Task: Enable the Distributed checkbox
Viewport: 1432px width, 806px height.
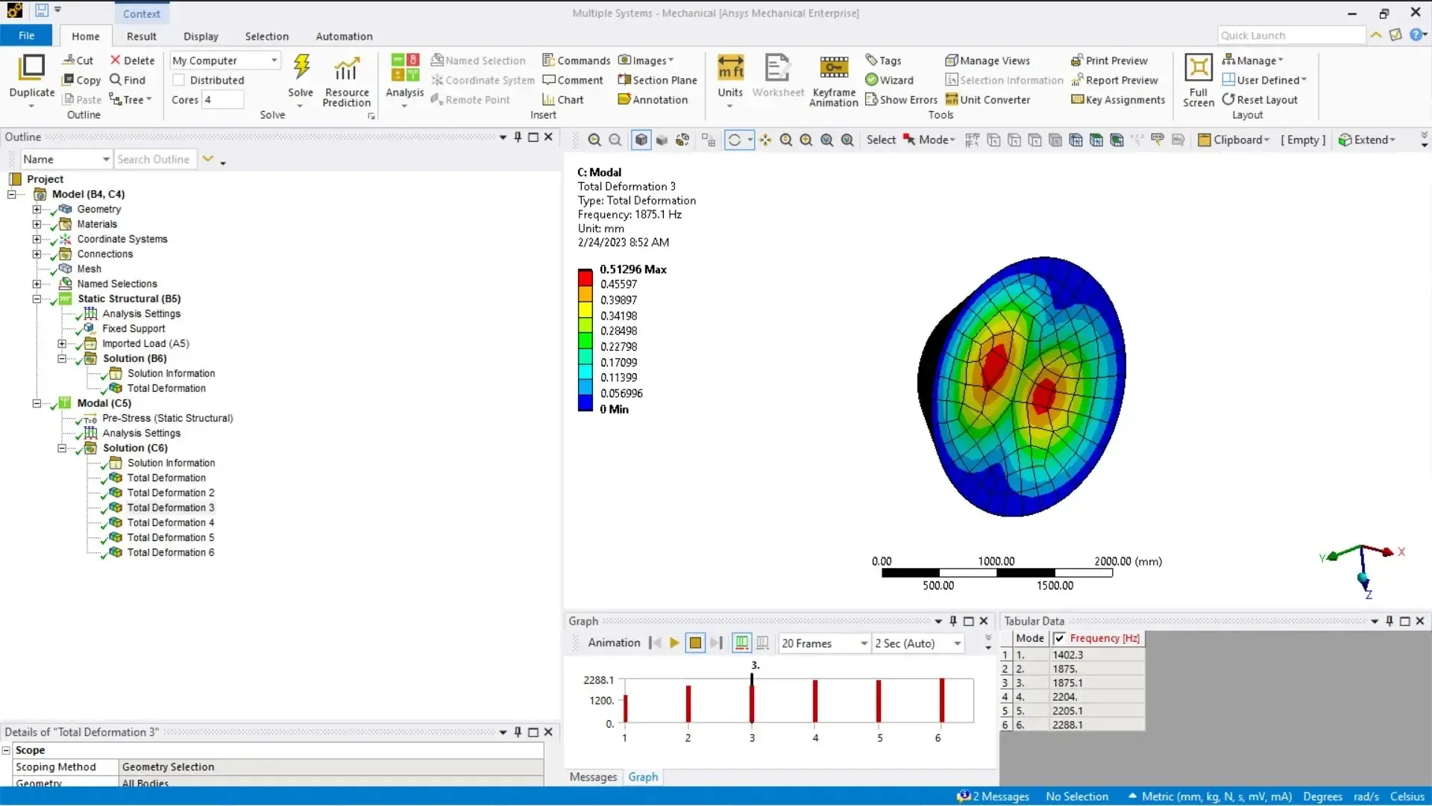Action: pyautogui.click(x=179, y=80)
